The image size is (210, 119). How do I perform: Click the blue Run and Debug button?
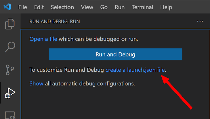pos(115,54)
